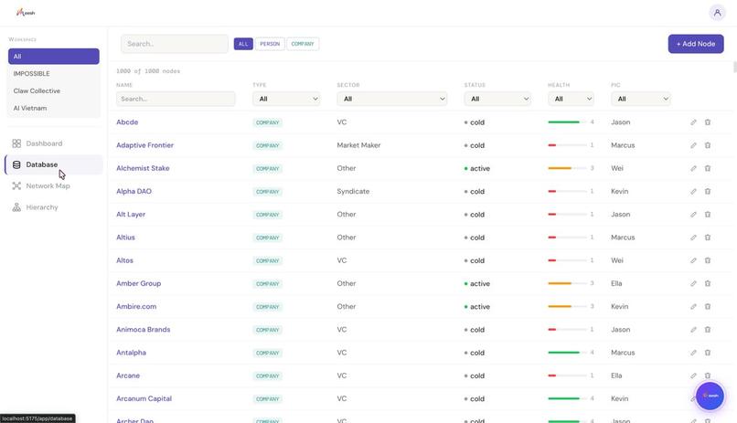Screen dimensions: 737x423
Task: Open the Alchemist Stake node link
Action: [x=143, y=168]
